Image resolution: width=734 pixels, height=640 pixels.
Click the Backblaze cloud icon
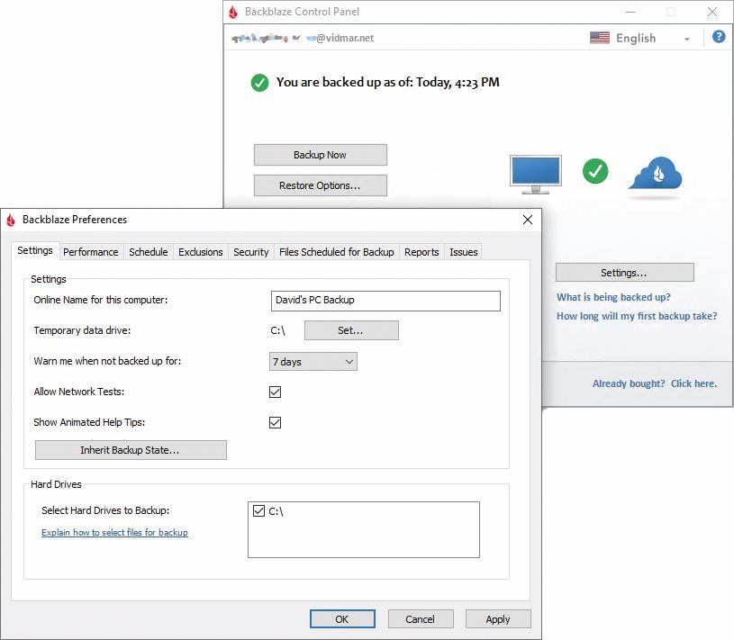coord(655,174)
